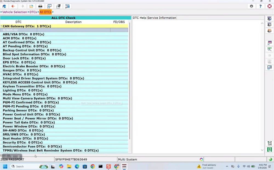Select KEYLESS ACCESS Control Unit DTCs row
274x170 pixels.
[64, 82]
